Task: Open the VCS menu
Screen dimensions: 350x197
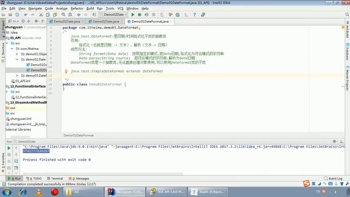Action: click(x=120, y=9)
